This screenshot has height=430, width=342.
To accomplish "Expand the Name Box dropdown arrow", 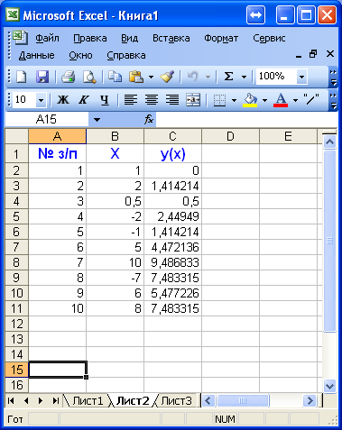I will [x=97, y=120].
